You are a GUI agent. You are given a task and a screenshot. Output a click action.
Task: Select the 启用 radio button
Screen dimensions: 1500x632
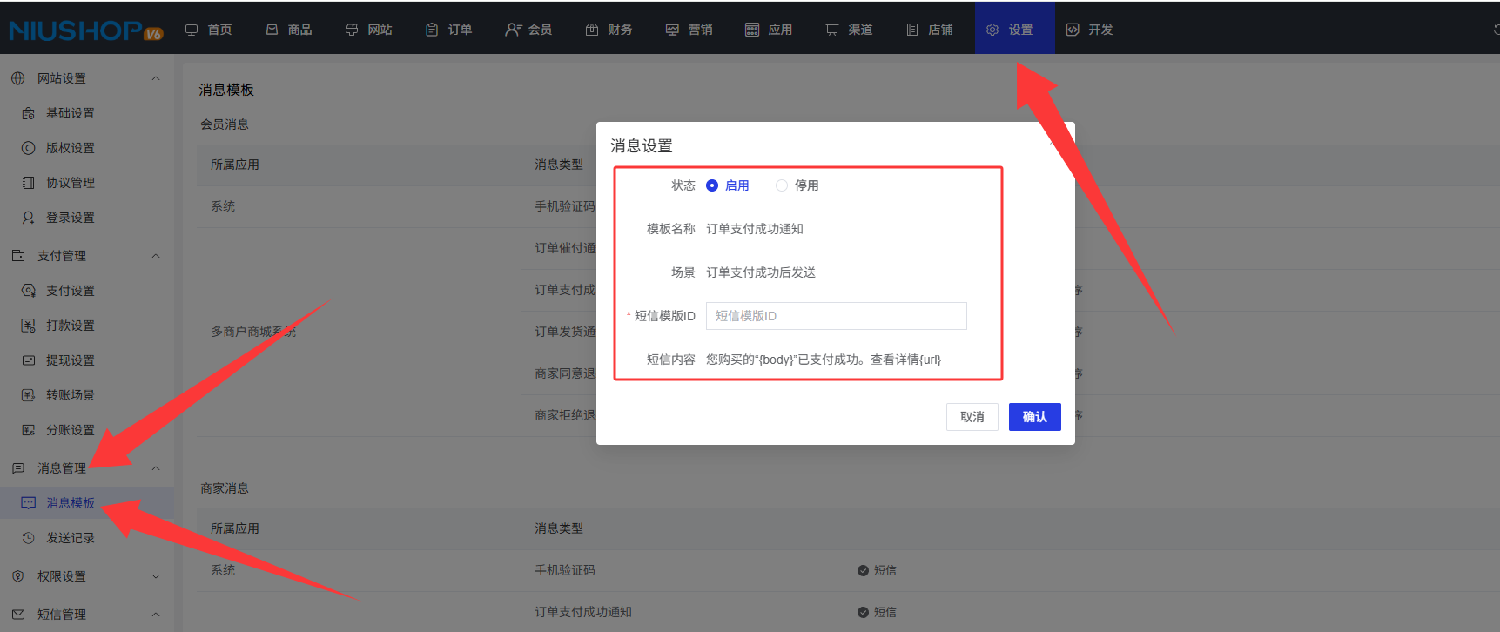click(712, 185)
